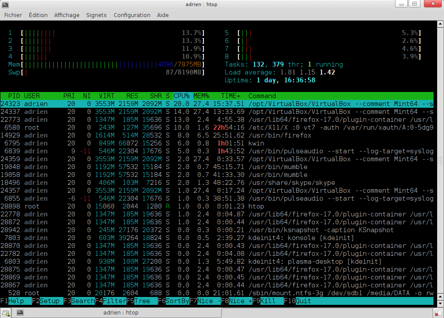Screen dimensions: 444x318
Task: Select the htop process row PID 28898
Action: pyautogui.click(x=217, y=206)
